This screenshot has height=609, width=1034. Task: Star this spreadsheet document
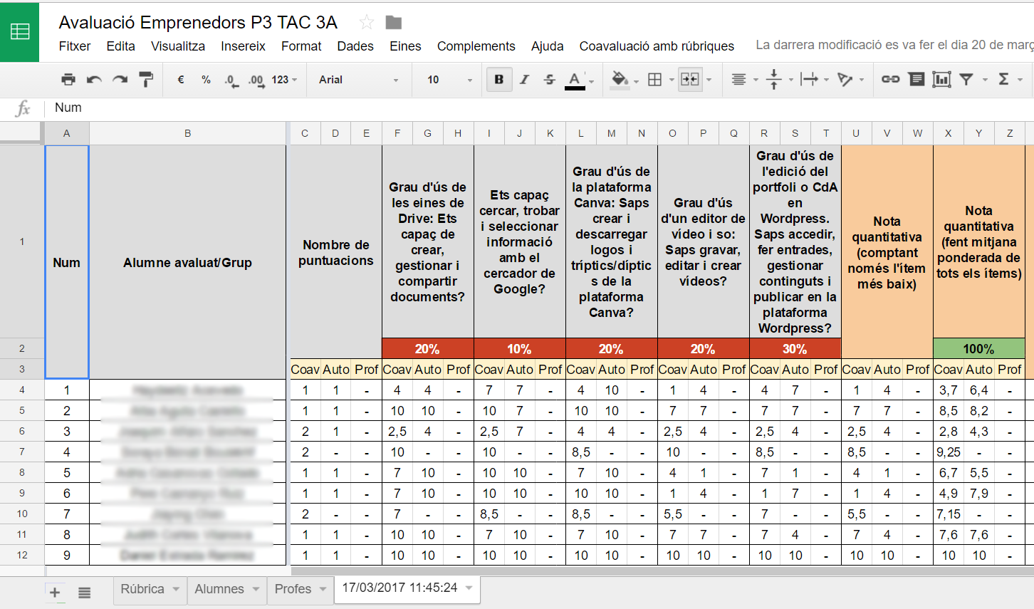[367, 22]
